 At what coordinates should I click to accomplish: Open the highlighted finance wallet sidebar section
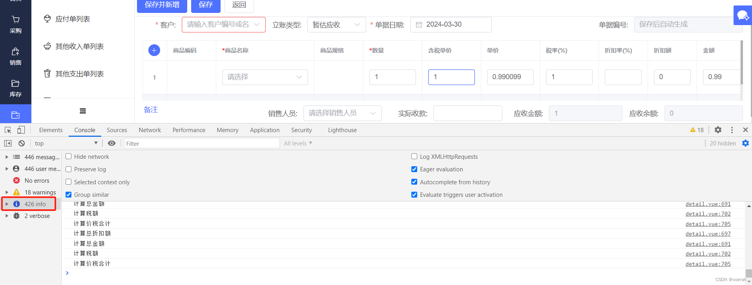click(15, 114)
